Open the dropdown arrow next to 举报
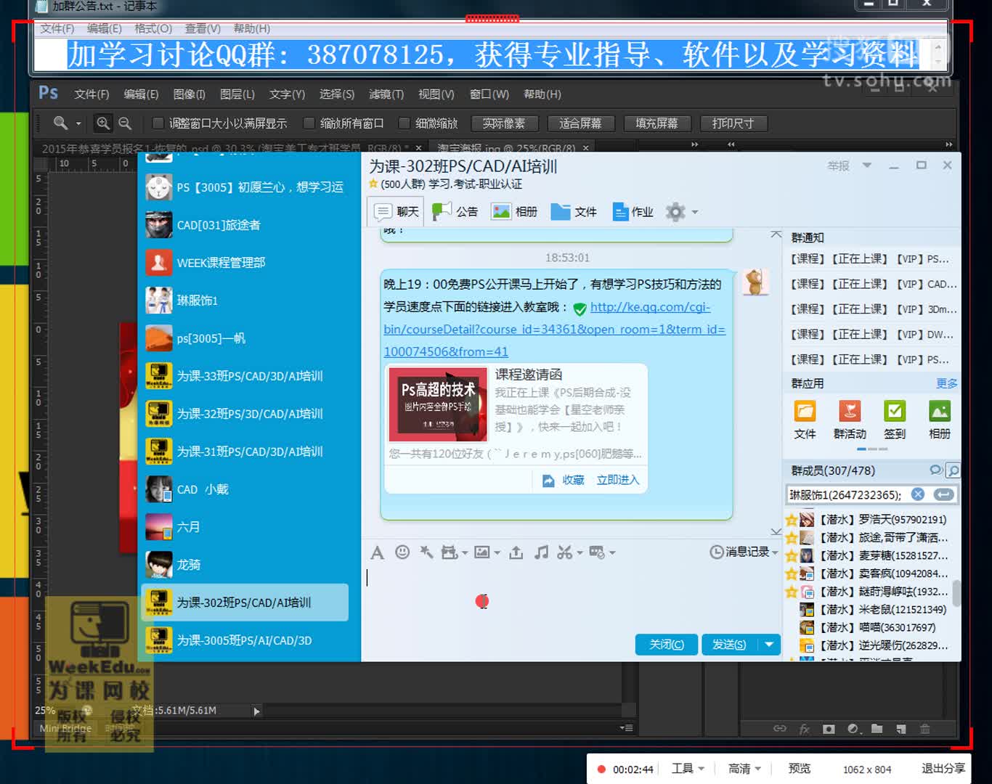Image resolution: width=992 pixels, height=784 pixels. [x=866, y=166]
